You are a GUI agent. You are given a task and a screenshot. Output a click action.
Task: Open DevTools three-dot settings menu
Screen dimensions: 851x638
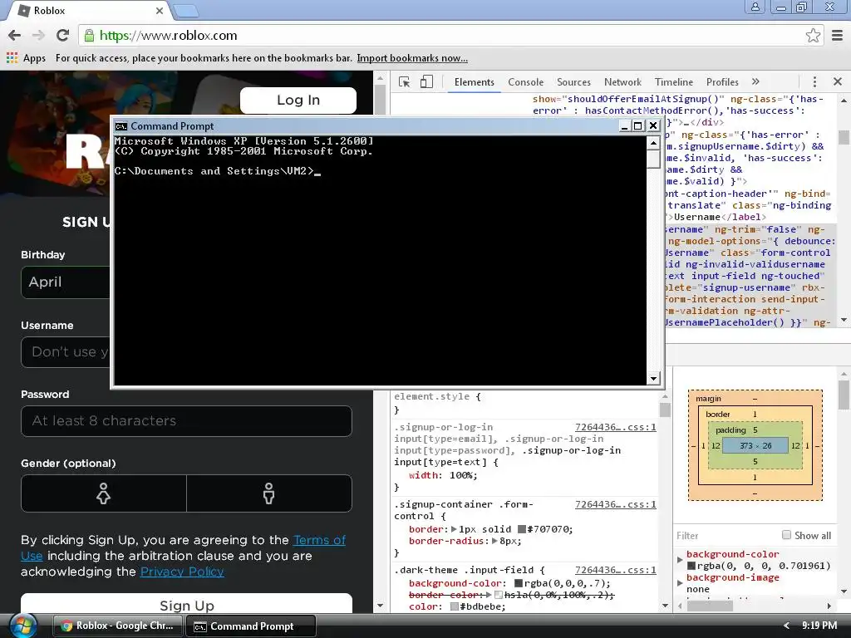(x=814, y=82)
